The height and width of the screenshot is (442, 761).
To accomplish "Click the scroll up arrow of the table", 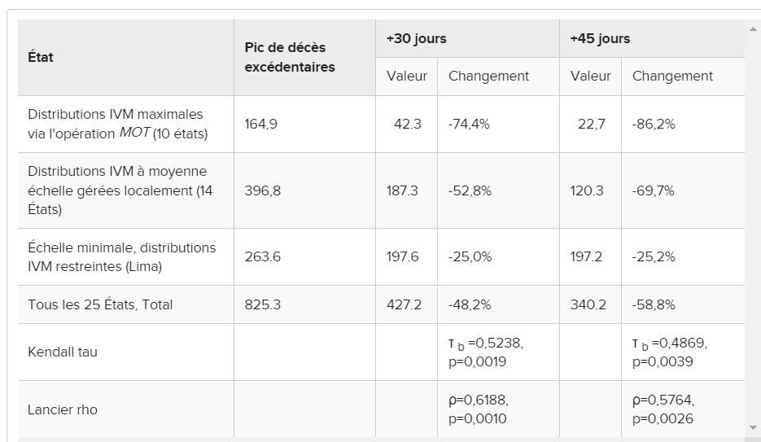I will 752,29.
